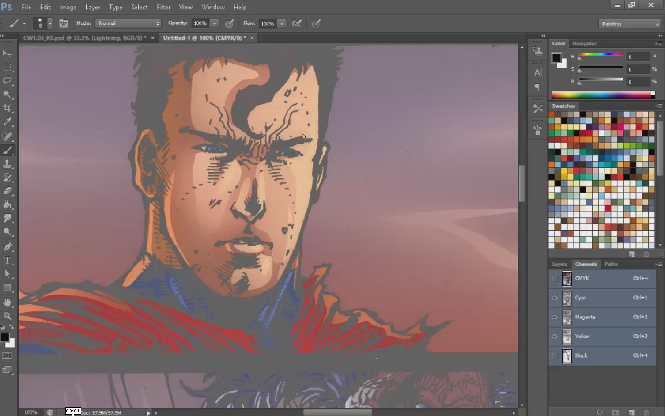Select the Pen tool
The height and width of the screenshot is (416, 665).
click(8, 247)
